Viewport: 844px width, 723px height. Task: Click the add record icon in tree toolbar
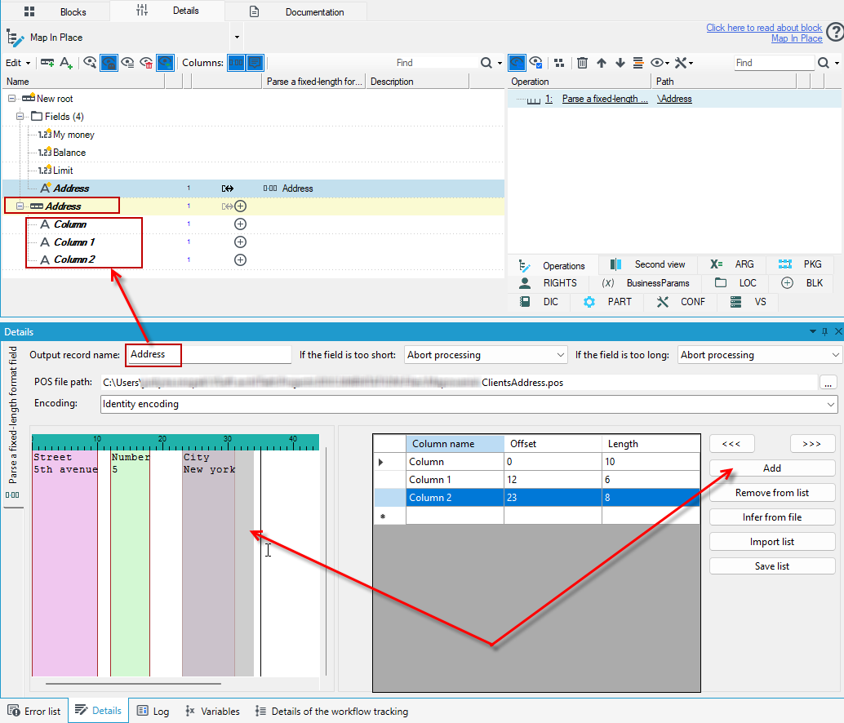[47, 63]
